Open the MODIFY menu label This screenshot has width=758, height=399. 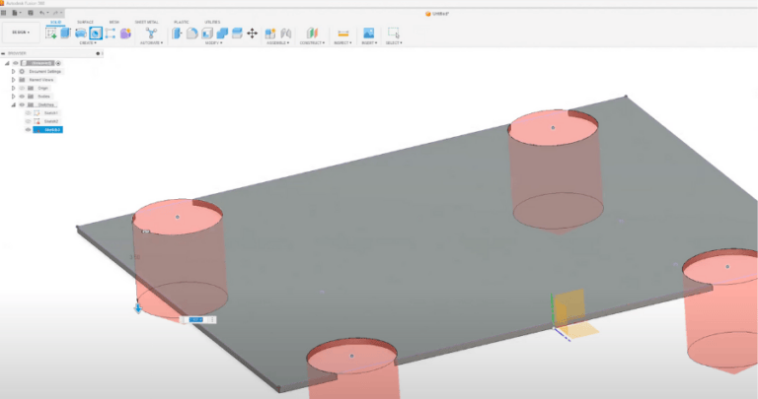tap(213, 43)
